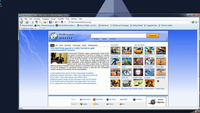Open the Tools menu

67,19
